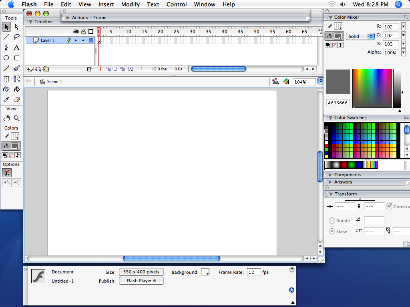Image resolution: width=410 pixels, height=307 pixels.
Task: Select the Subselection tool
Action: click(17, 27)
